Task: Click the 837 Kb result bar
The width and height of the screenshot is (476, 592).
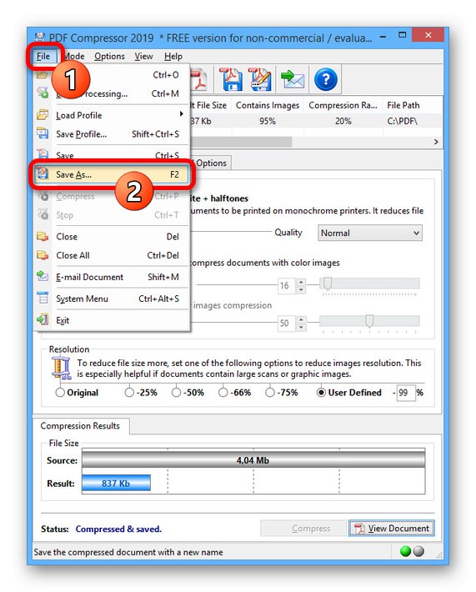Action: 116,484
